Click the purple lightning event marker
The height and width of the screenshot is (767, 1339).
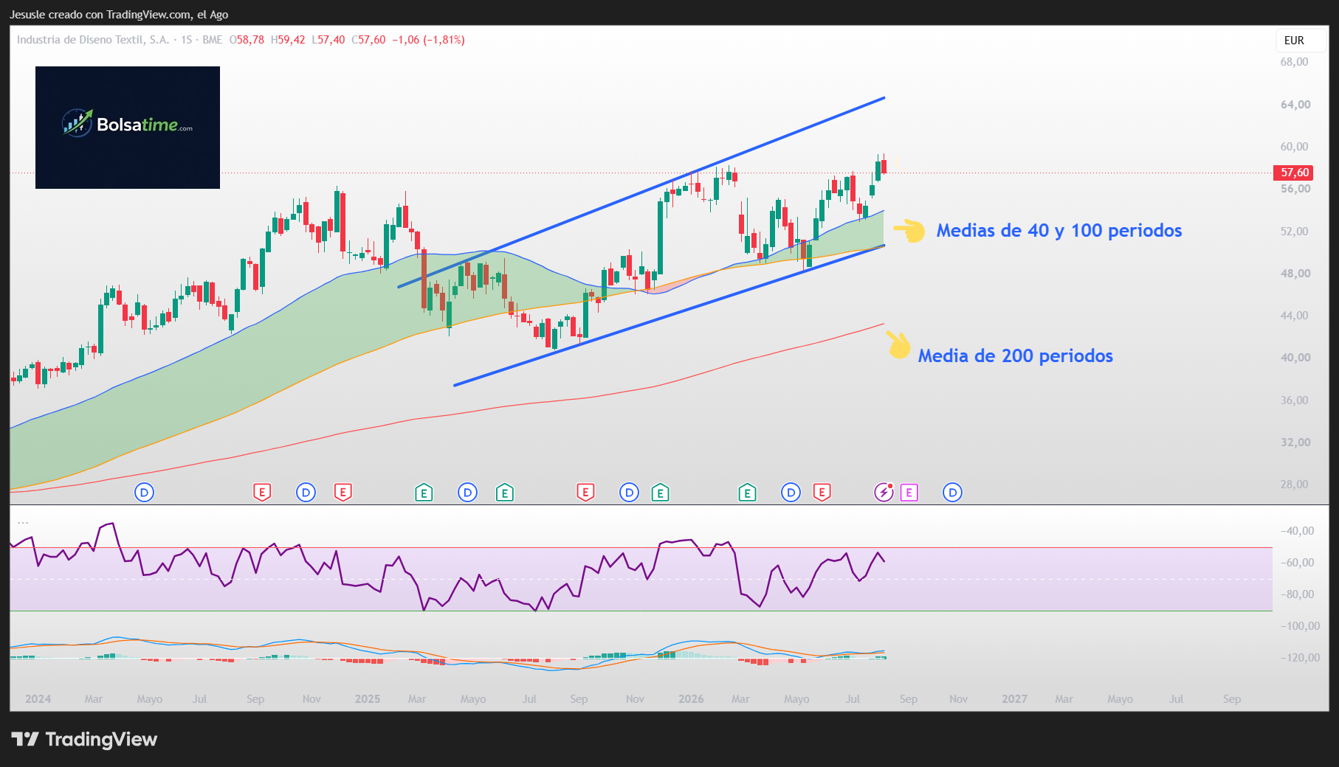point(884,493)
